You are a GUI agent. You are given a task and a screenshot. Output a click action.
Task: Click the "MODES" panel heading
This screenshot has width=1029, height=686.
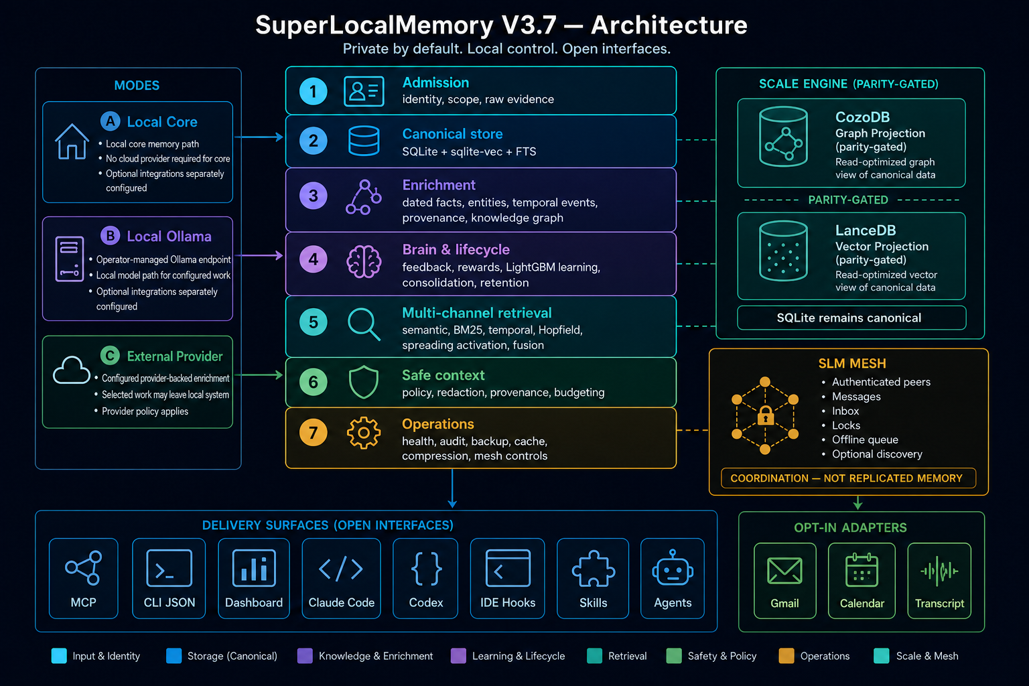click(x=137, y=86)
